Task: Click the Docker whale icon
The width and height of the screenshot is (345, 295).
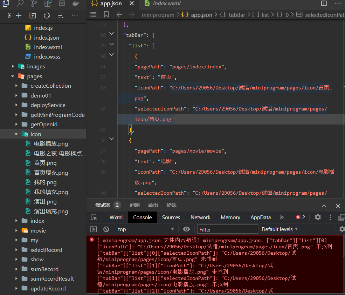Action: tap(76, 3)
